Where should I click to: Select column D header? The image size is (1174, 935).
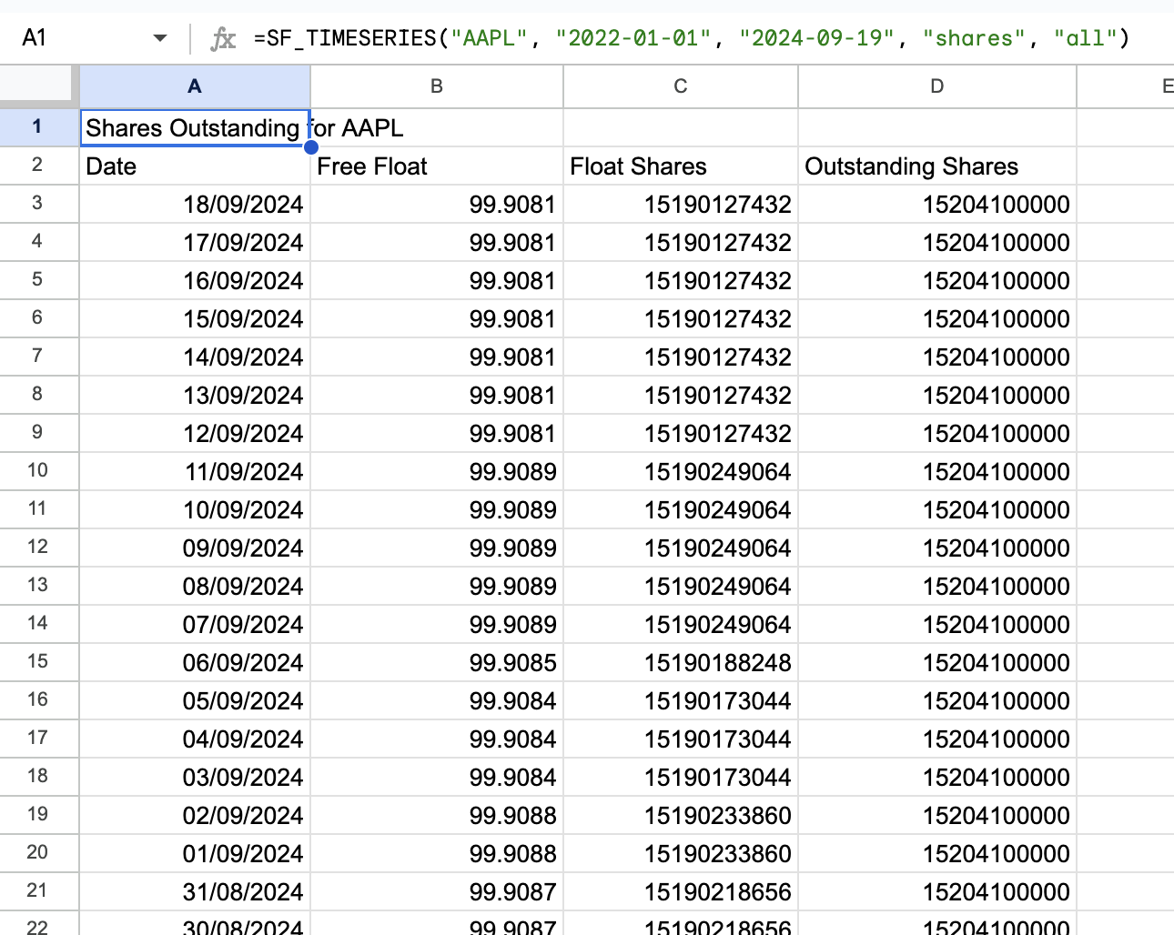[x=937, y=86]
